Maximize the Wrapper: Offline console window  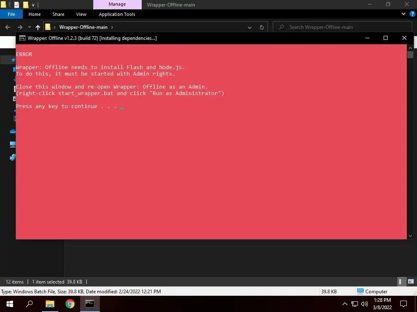[386, 38]
